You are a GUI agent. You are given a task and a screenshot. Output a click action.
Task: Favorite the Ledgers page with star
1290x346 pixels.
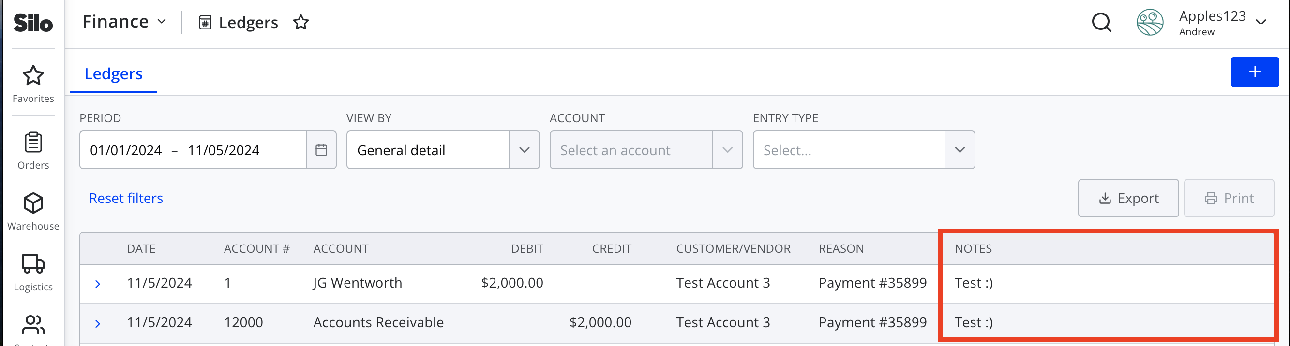point(301,23)
